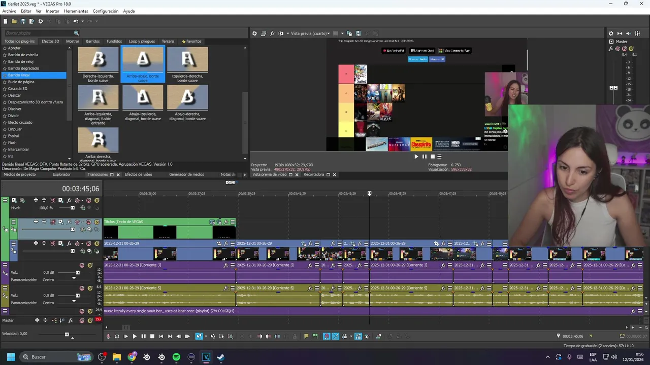Toggle Enable Snapping magnet icon

[327, 336]
